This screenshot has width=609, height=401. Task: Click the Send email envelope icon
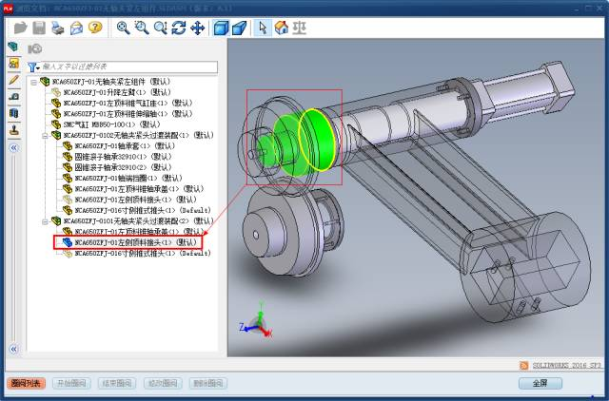pos(77,29)
